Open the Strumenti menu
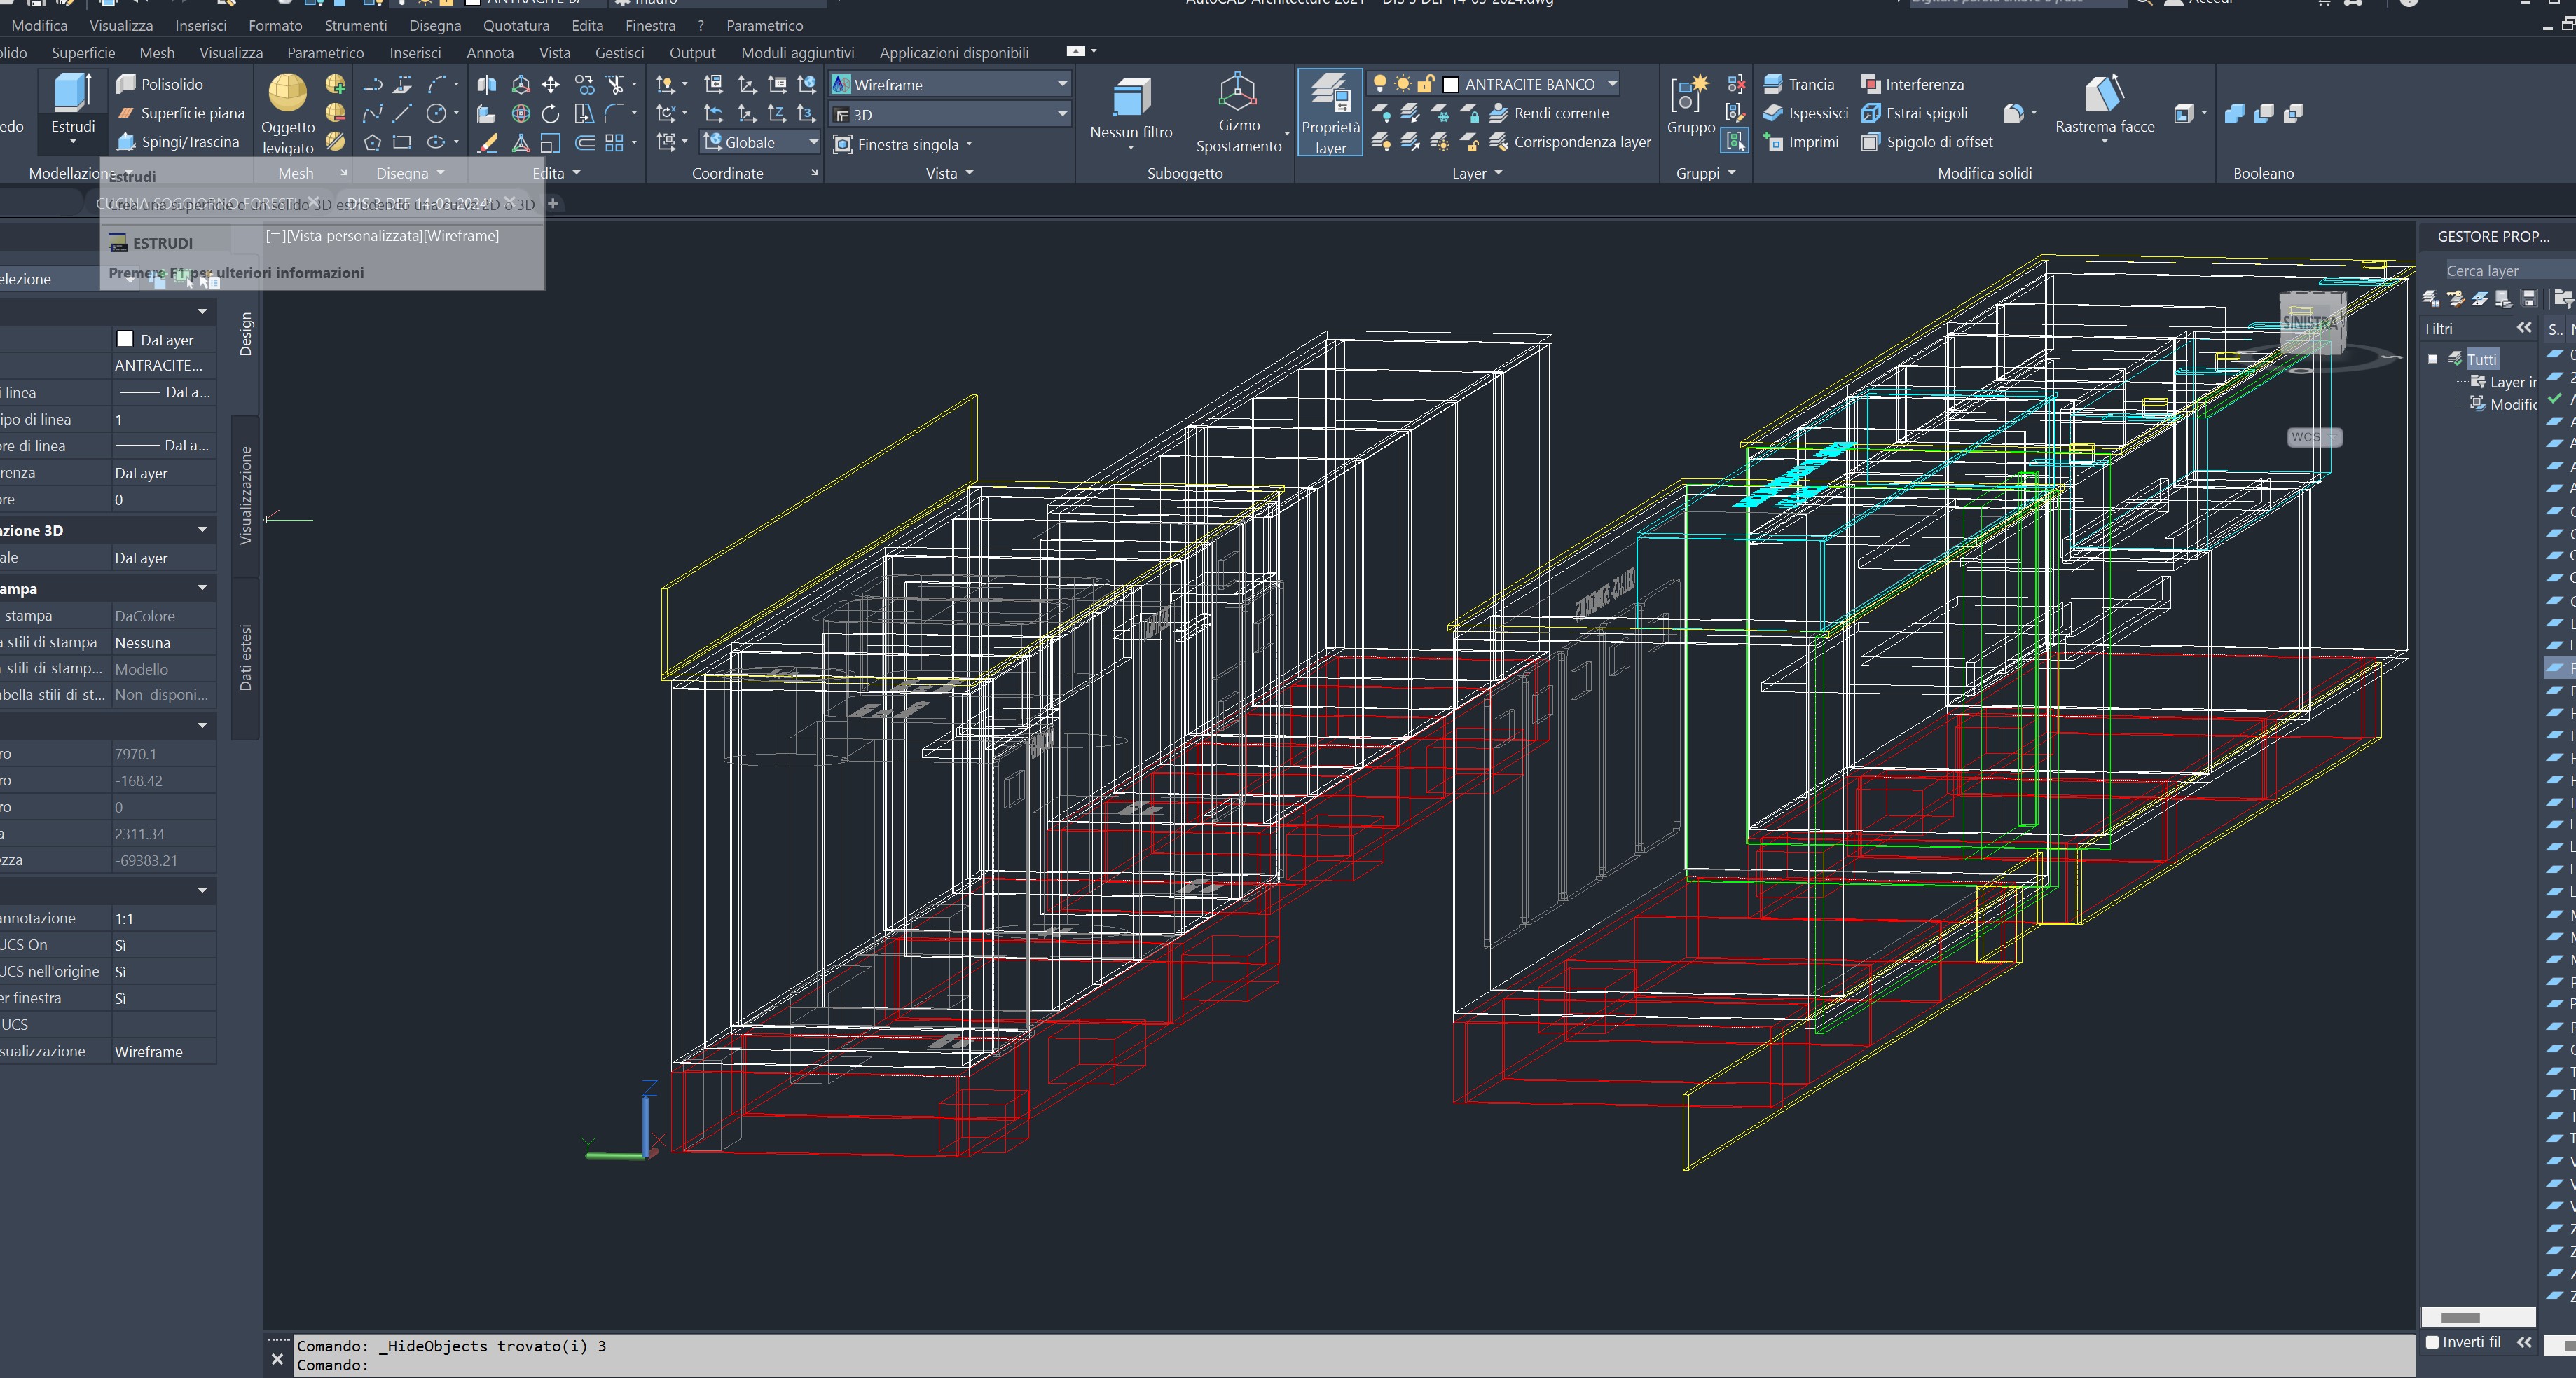Viewport: 2576px width, 1378px height. (x=355, y=25)
